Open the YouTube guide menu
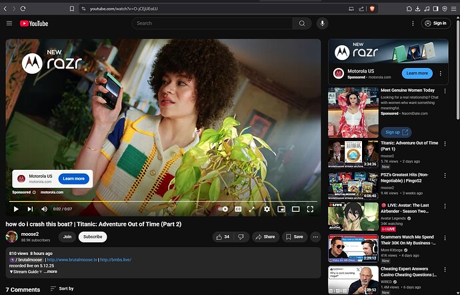This screenshot has height=295, width=460. [x=9, y=23]
